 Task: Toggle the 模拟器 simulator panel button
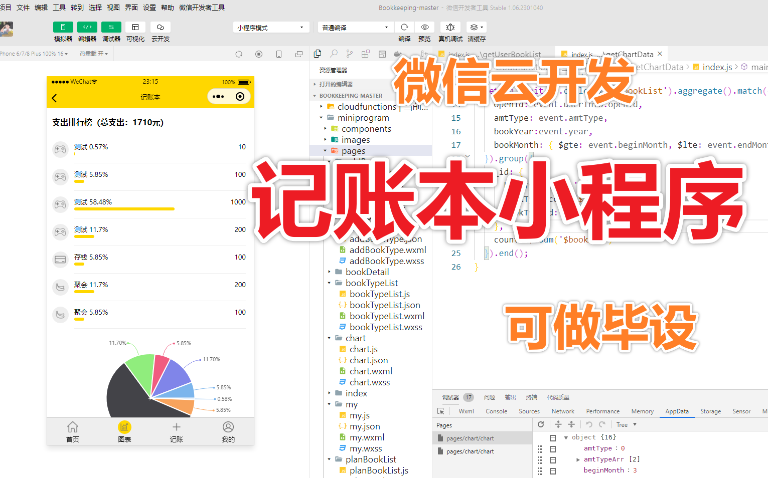point(63,27)
